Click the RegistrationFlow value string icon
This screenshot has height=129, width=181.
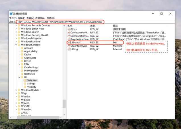[x=69, y=39]
